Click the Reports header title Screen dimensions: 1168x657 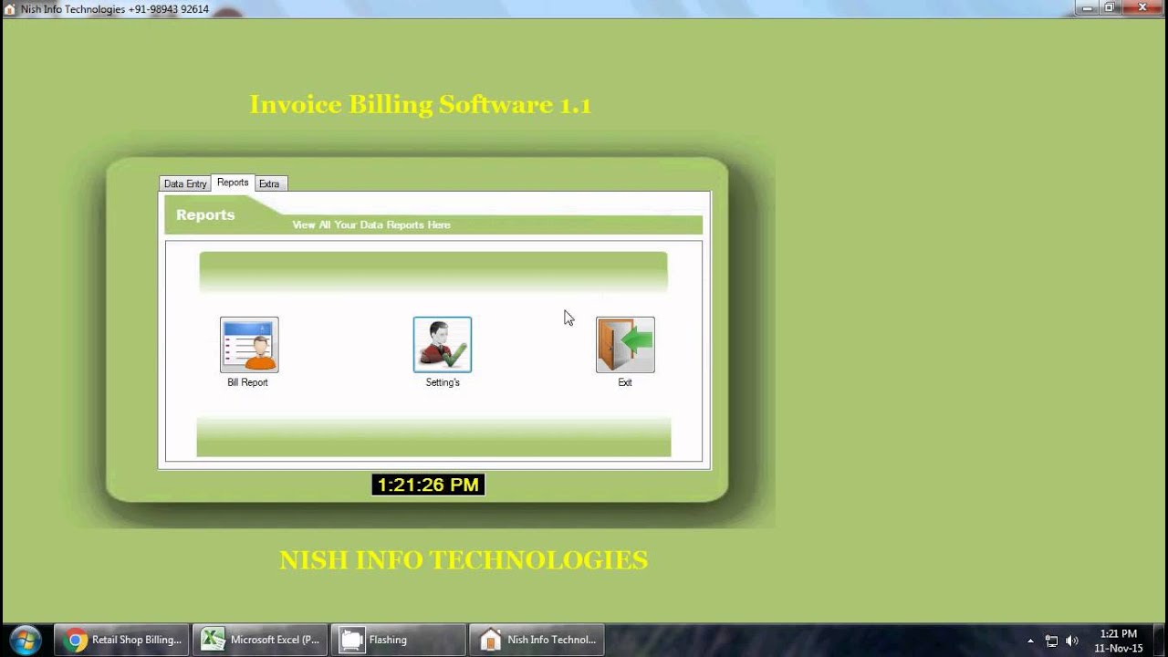click(205, 214)
